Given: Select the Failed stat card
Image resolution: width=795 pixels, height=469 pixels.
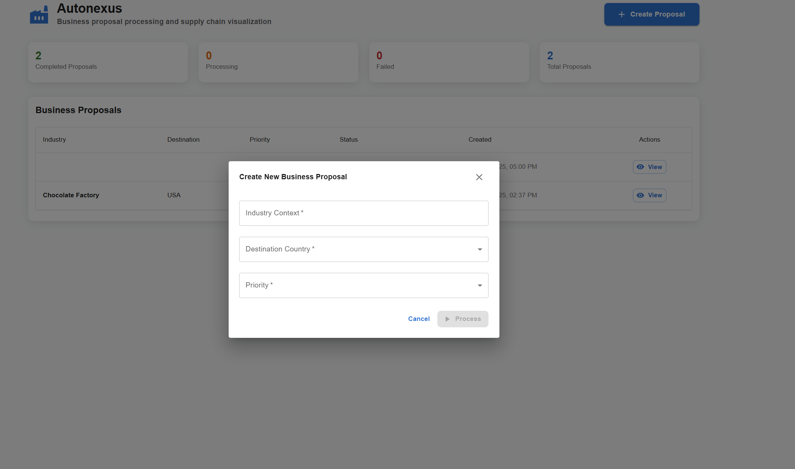Looking at the screenshot, I should (449, 62).
